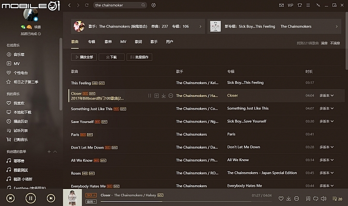Switch to the 用户 tab

[170, 41]
